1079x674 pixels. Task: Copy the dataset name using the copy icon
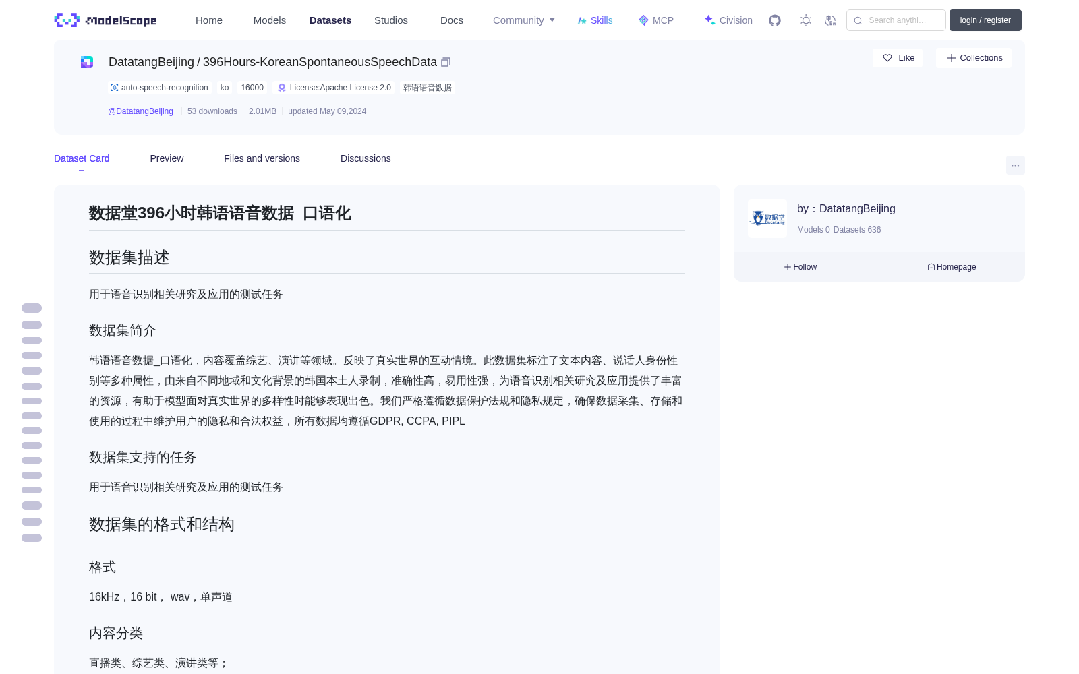coord(446,62)
